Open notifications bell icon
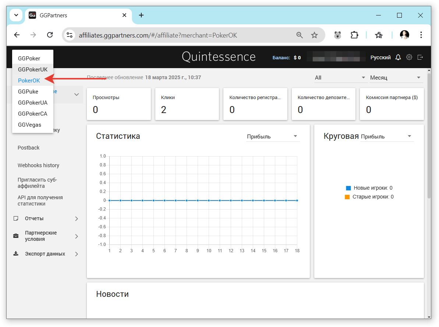The height and width of the screenshot is (327, 439). pos(398,57)
